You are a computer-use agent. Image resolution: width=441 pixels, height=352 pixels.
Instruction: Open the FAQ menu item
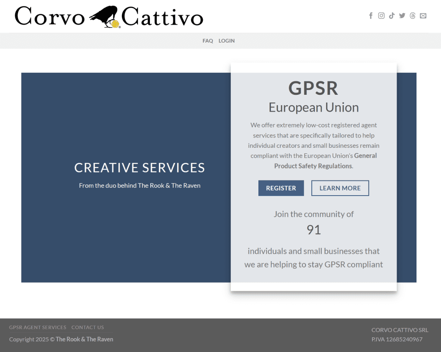[208, 41]
